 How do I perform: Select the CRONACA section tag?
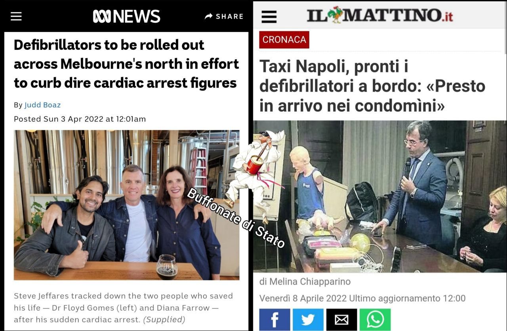[284, 40]
